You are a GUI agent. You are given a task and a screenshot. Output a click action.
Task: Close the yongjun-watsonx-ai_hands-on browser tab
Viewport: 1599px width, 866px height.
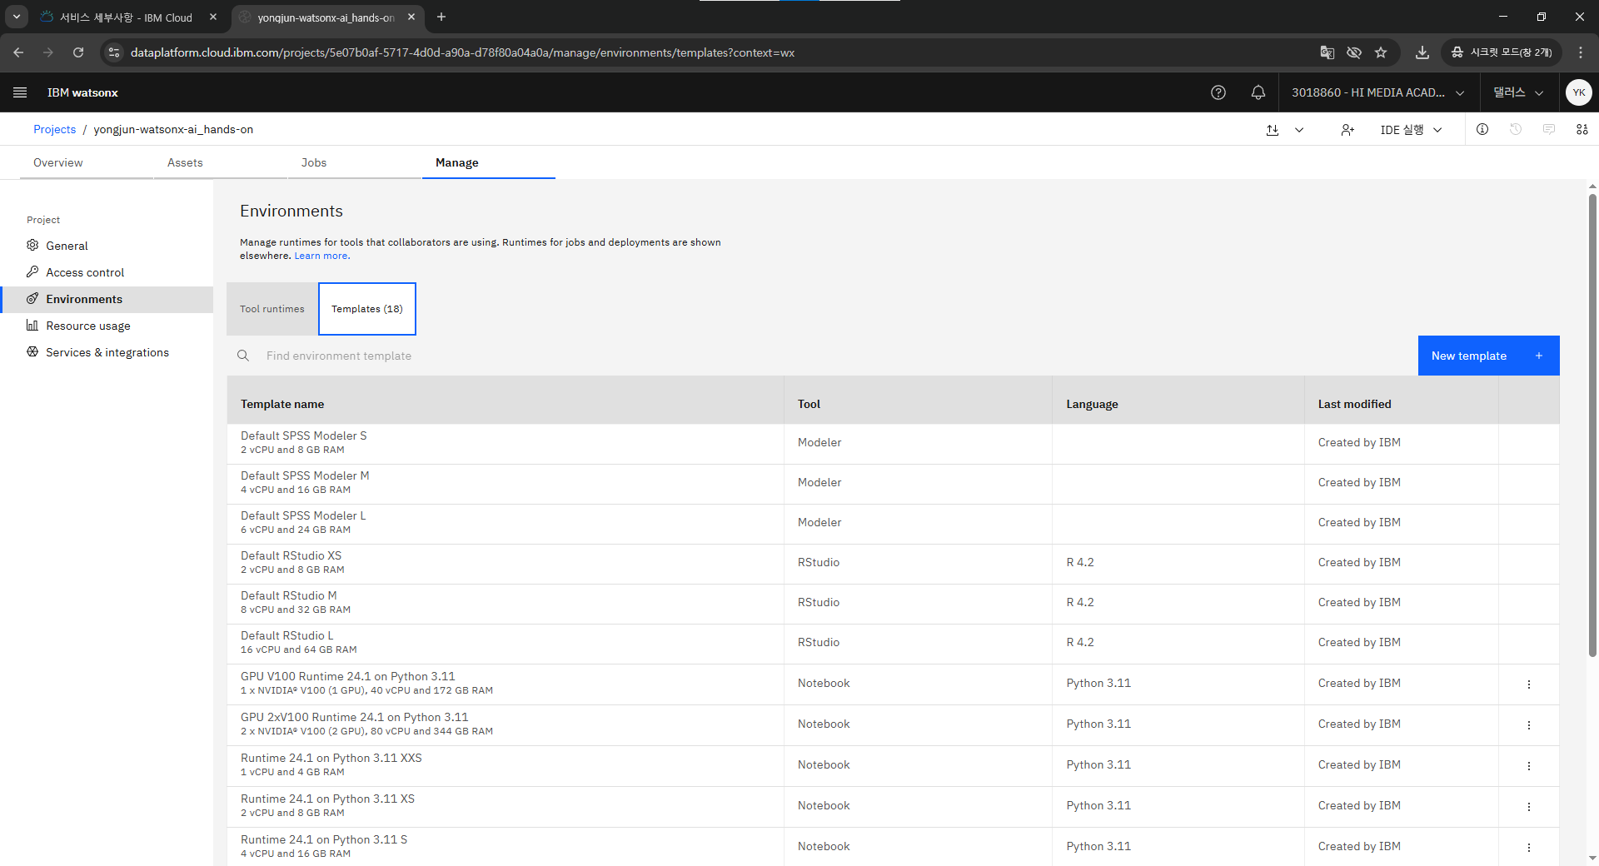(411, 17)
